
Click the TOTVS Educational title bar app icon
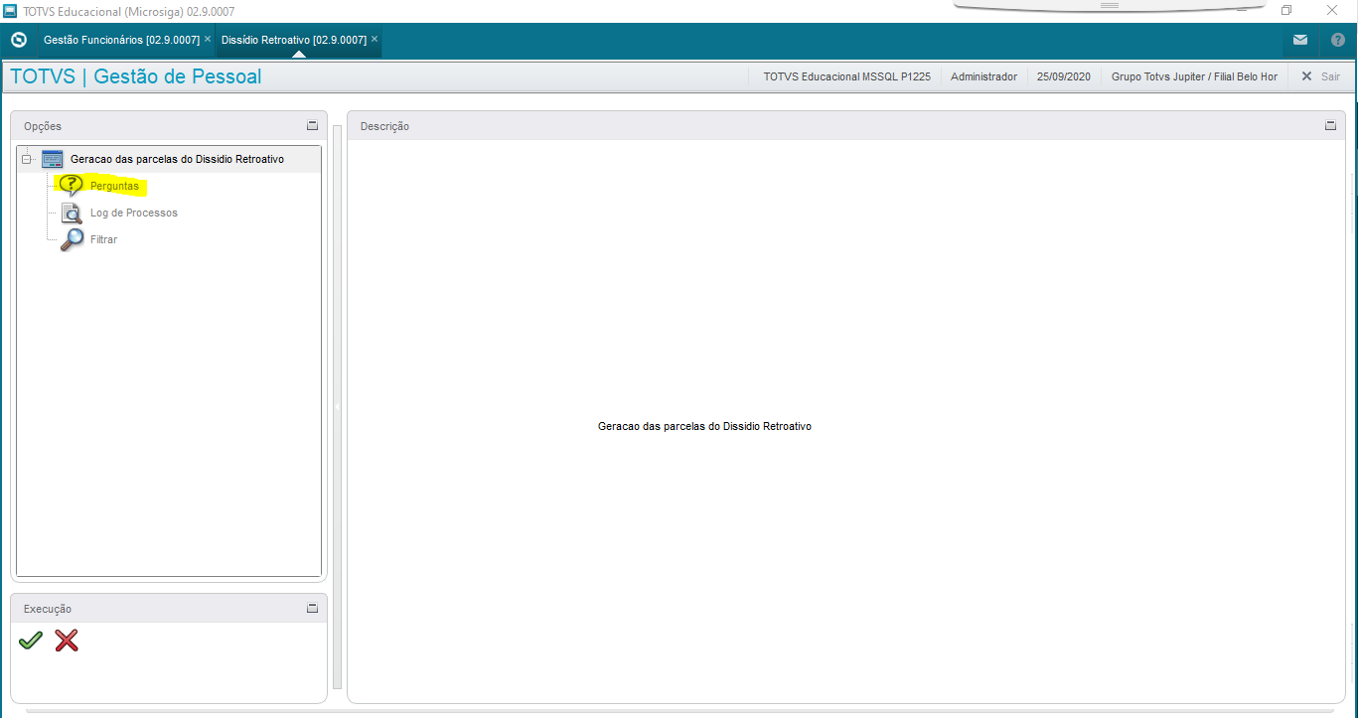[x=10, y=11]
